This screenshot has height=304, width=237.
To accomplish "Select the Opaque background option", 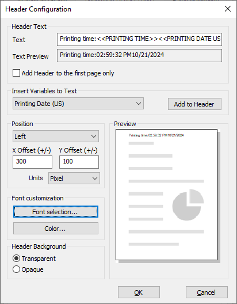I will tap(16, 269).
